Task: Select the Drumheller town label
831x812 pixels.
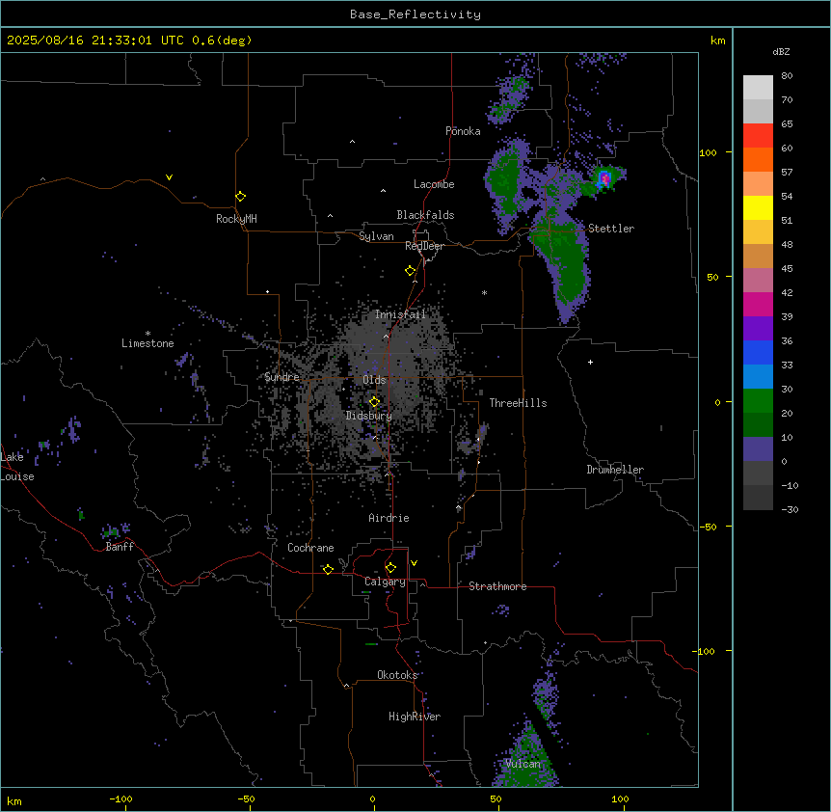Action: pyautogui.click(x=615, y=470)
